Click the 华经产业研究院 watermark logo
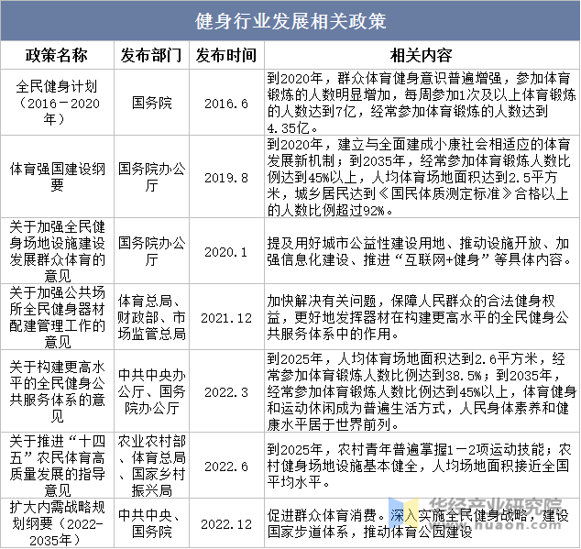581x549 pixels. [478, 513]
